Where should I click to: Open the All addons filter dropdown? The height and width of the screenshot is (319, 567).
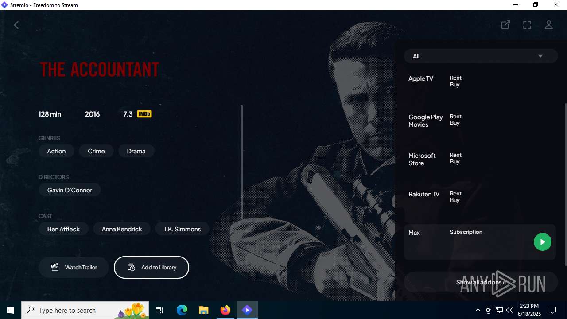click(x=481, y=56)
